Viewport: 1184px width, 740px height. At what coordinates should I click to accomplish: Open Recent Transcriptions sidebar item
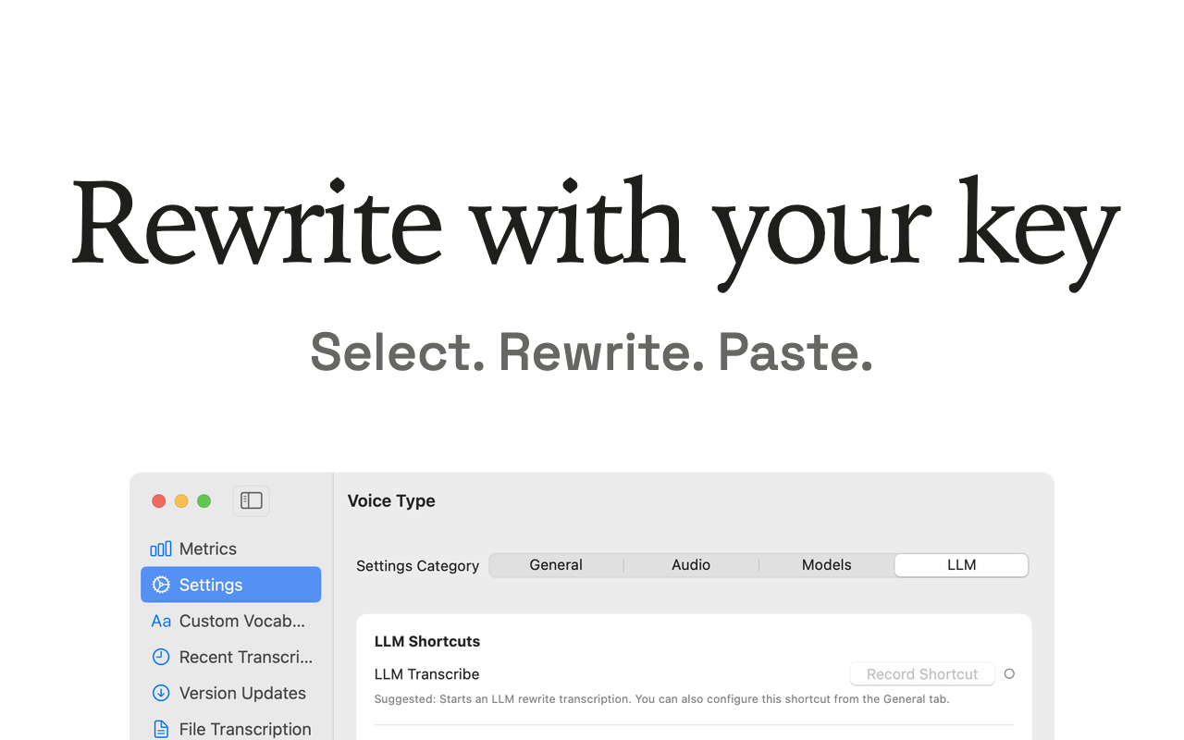[x=230, y=657]
